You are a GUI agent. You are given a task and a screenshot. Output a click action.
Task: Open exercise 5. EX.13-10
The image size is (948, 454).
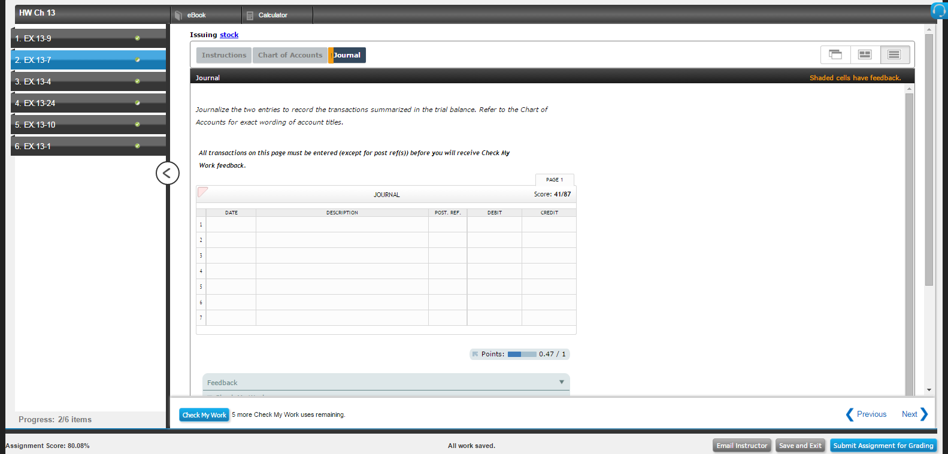[x=88, y=125]
